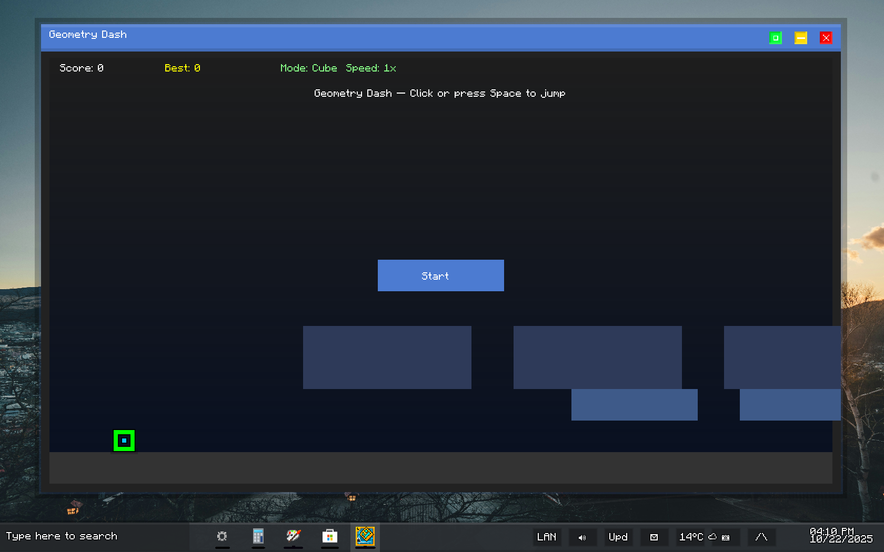Minimize the Geometry Dash window
This screenshot has width=884, height=552.
801,38
